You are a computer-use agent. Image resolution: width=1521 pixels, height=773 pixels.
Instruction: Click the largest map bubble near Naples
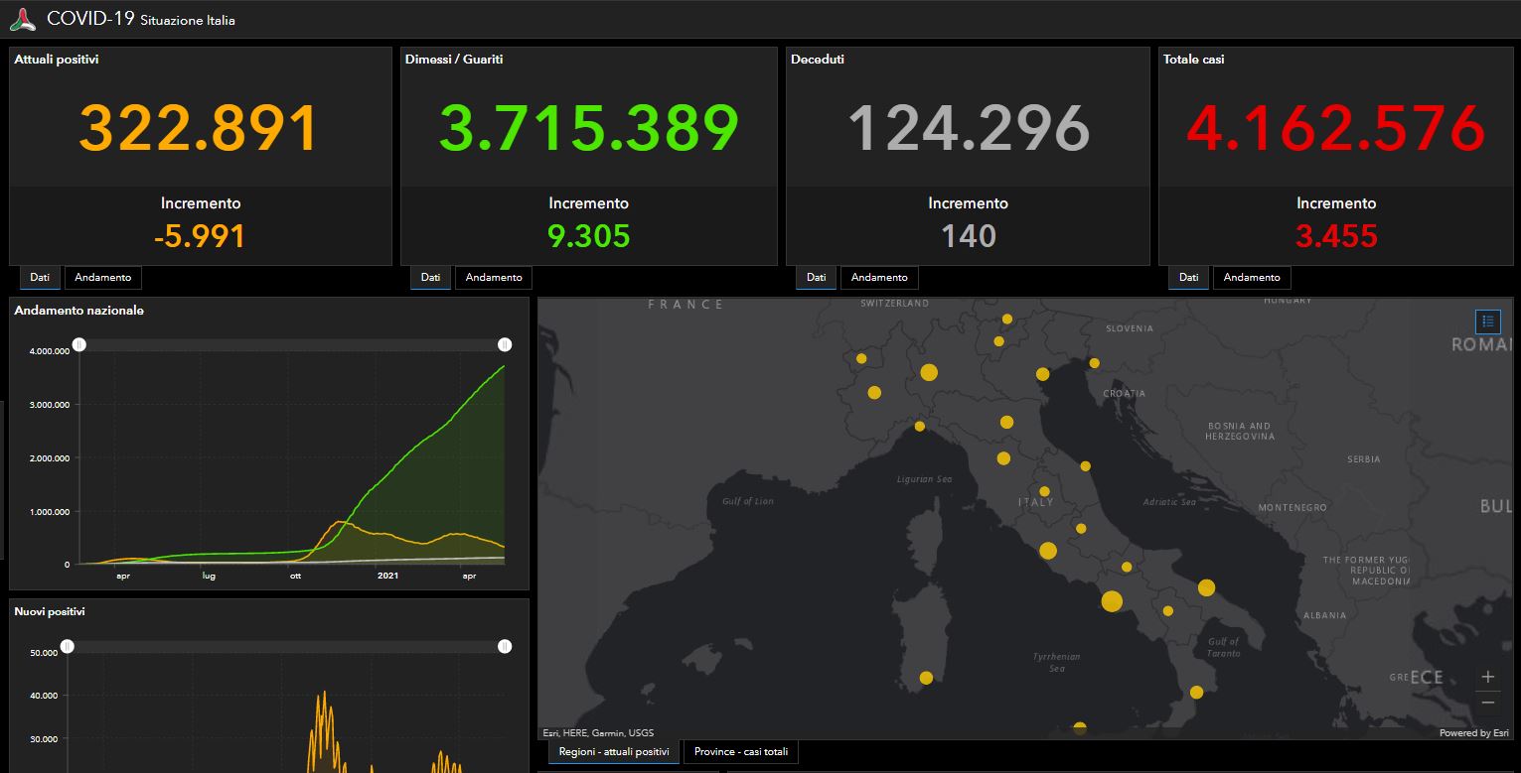click(1112, 601)
